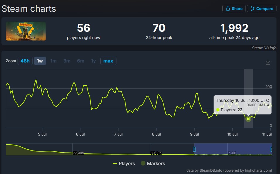The height and width of the screenshot is (174, 280).
Task: Toggle the Markers series in the legend
Action: (x=153, y=163)
